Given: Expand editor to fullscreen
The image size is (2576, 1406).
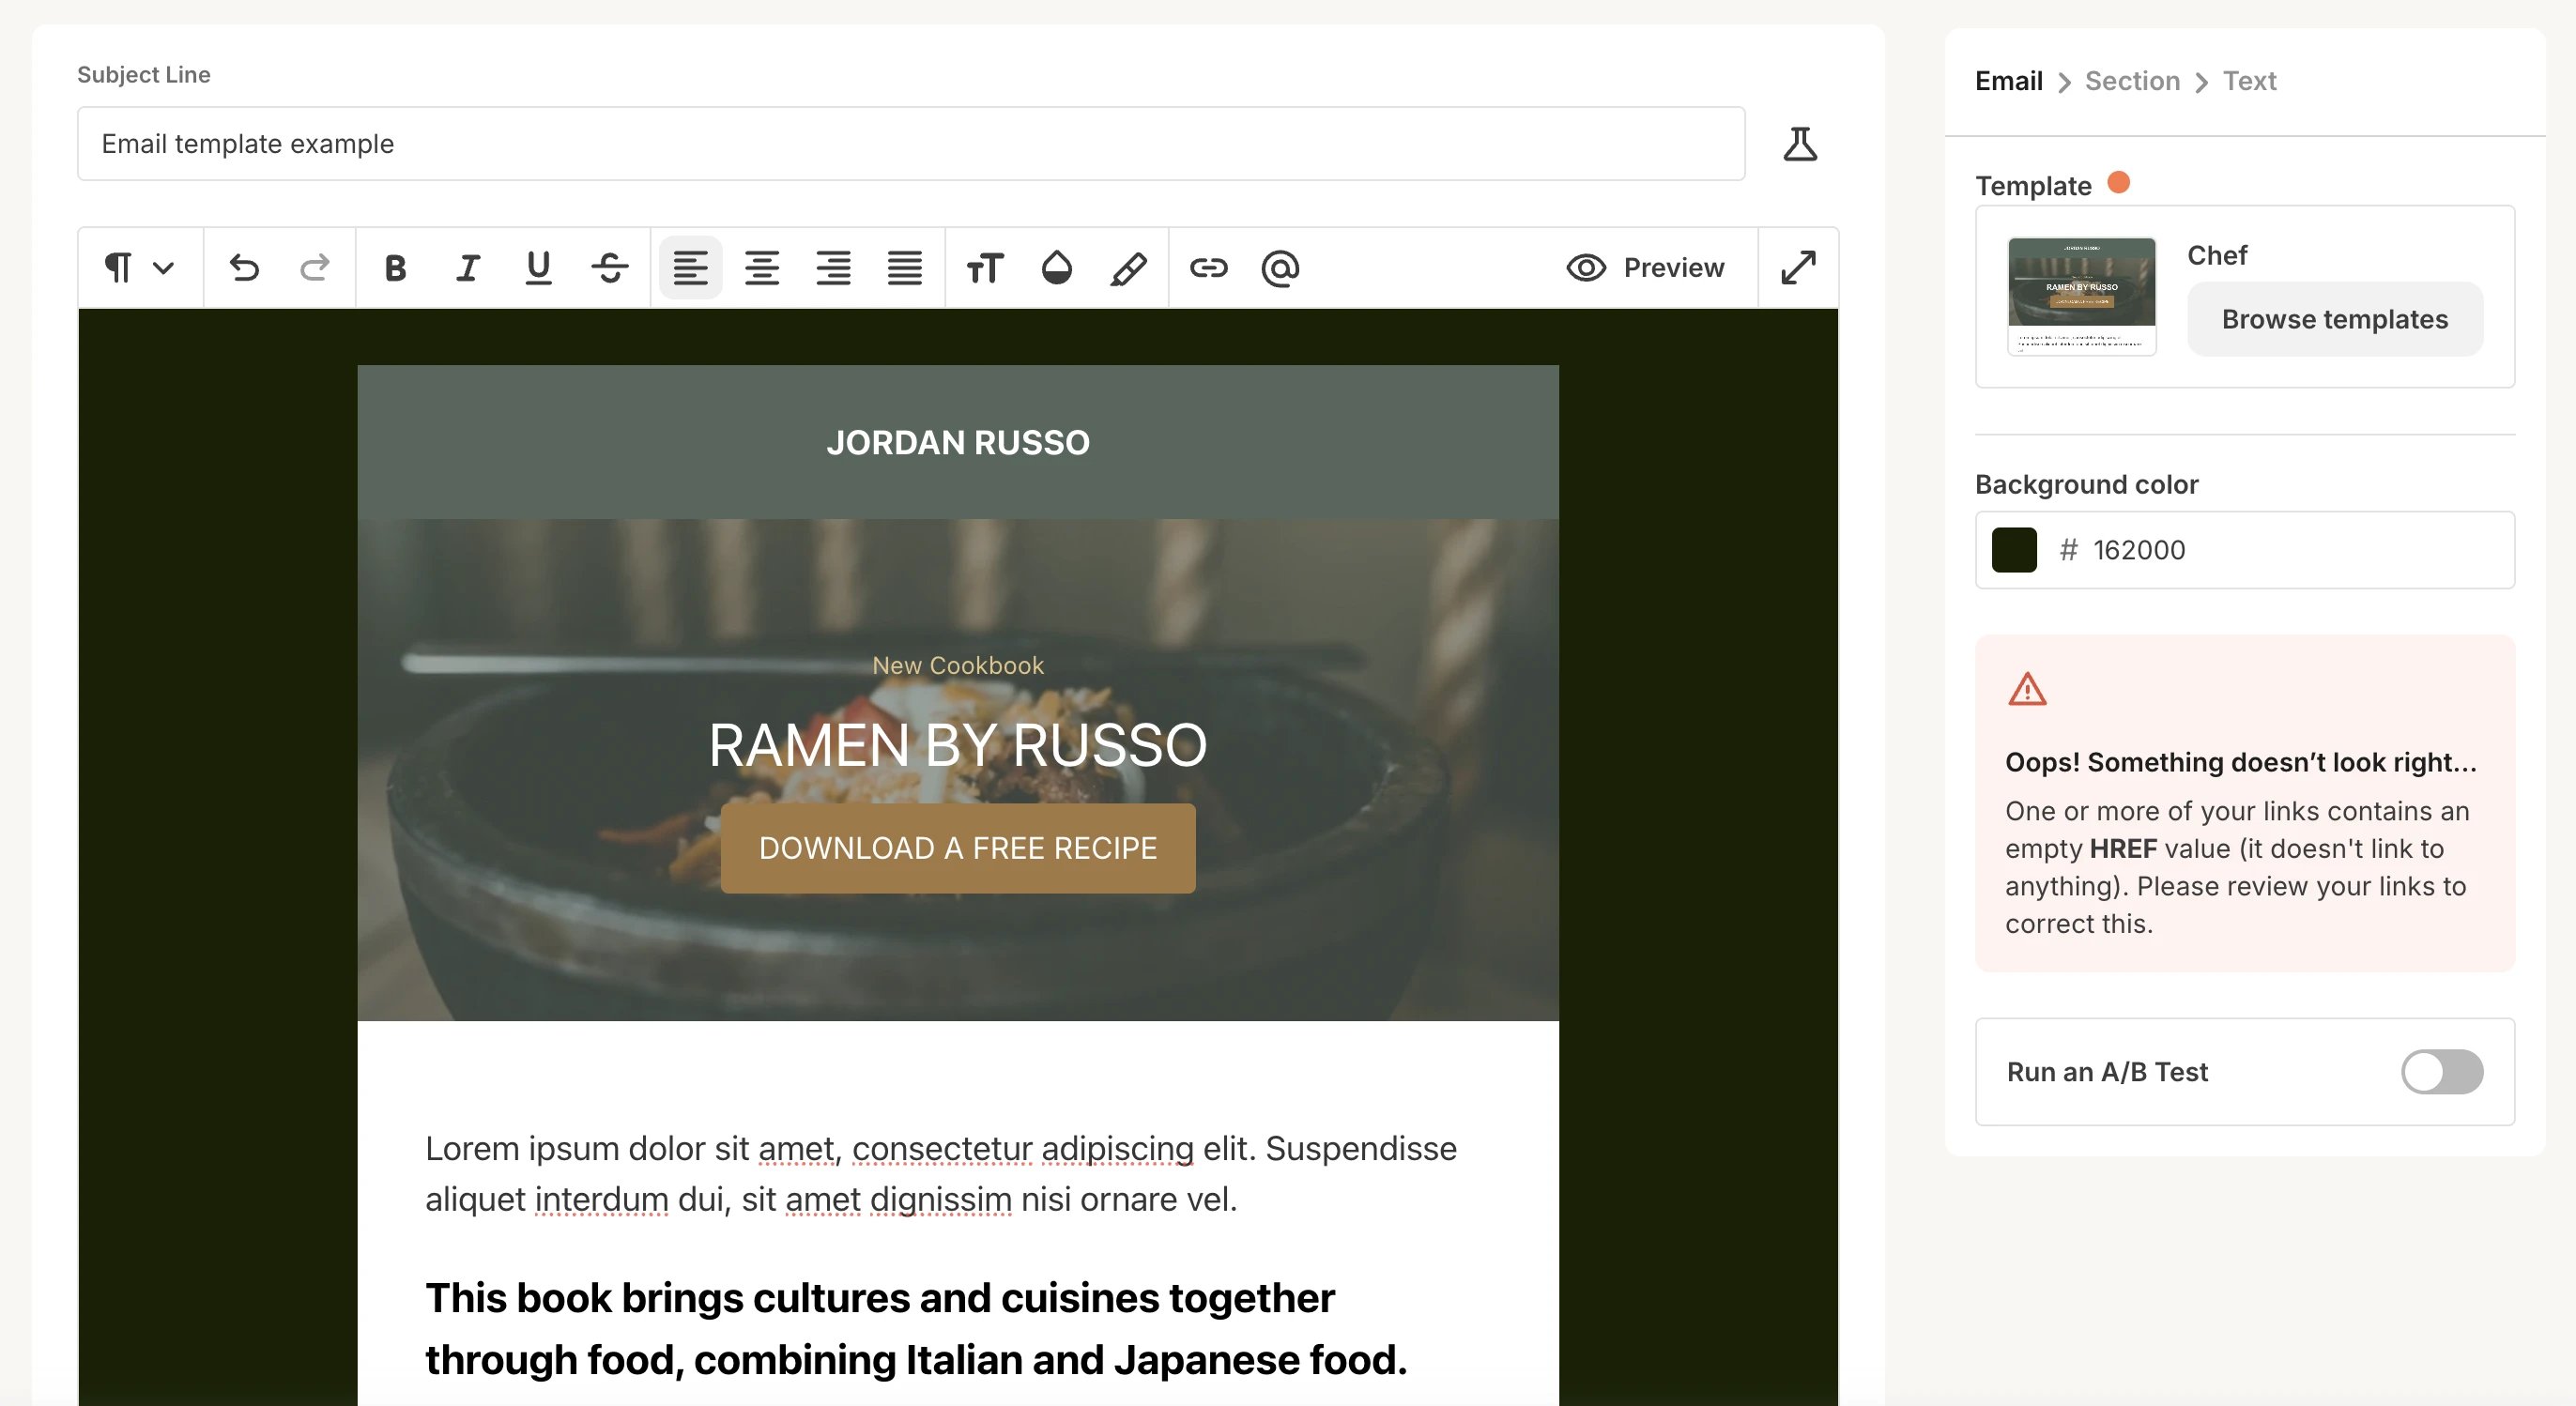Looking at the screenshot, I should tap(1798, 268).
